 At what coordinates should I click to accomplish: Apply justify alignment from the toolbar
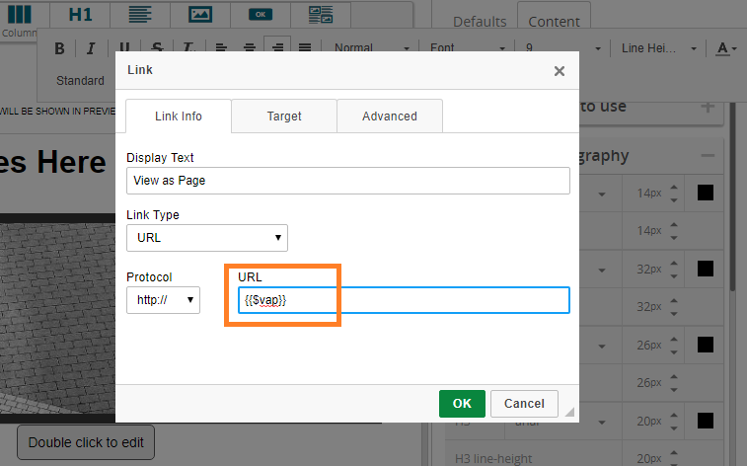coord(305,48)
